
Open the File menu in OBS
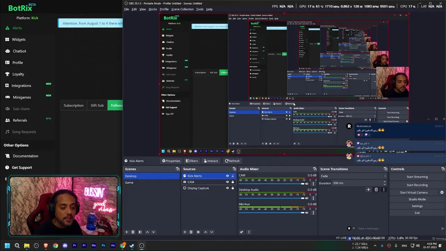(126, 9)
